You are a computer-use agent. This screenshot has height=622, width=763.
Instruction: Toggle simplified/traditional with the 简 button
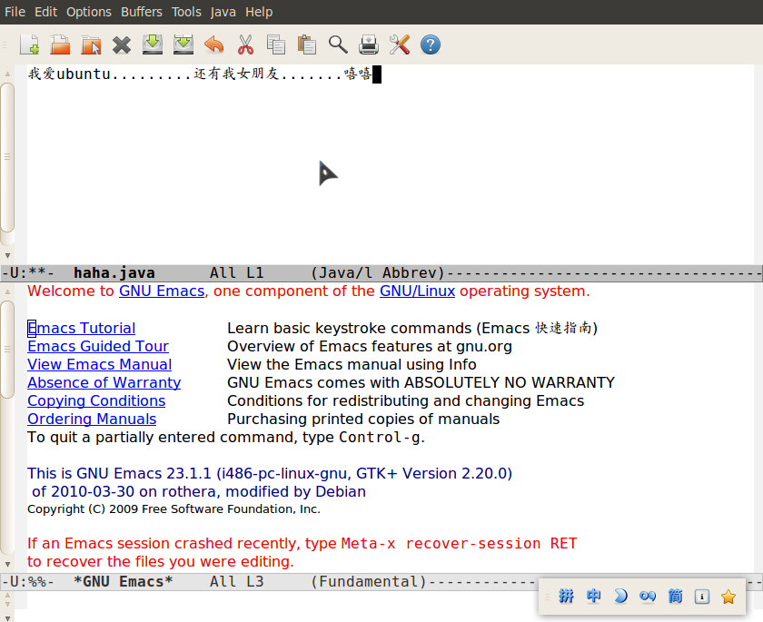675,596
